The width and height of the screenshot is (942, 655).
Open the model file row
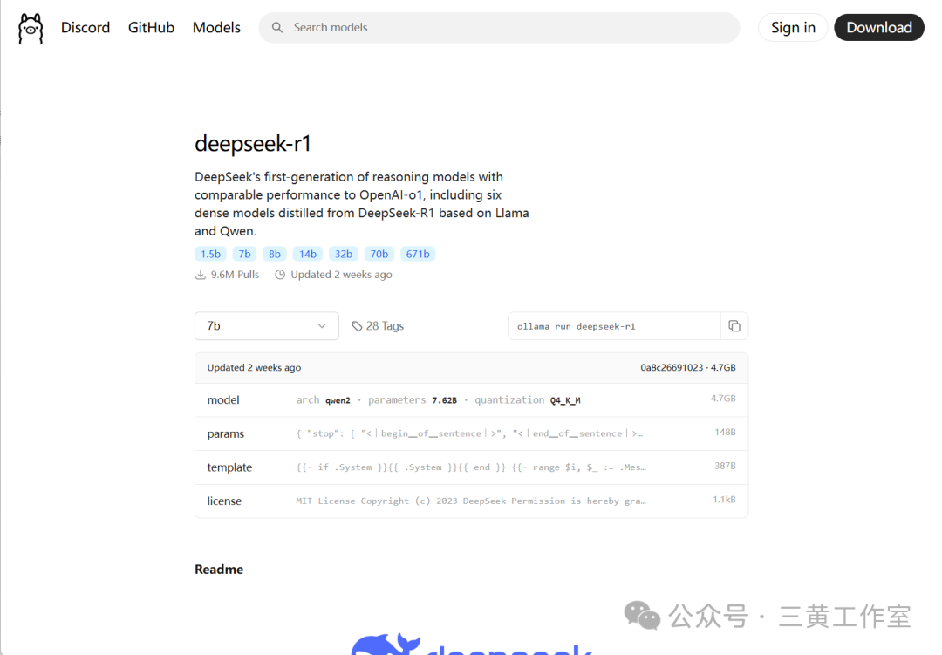point(472,400)
